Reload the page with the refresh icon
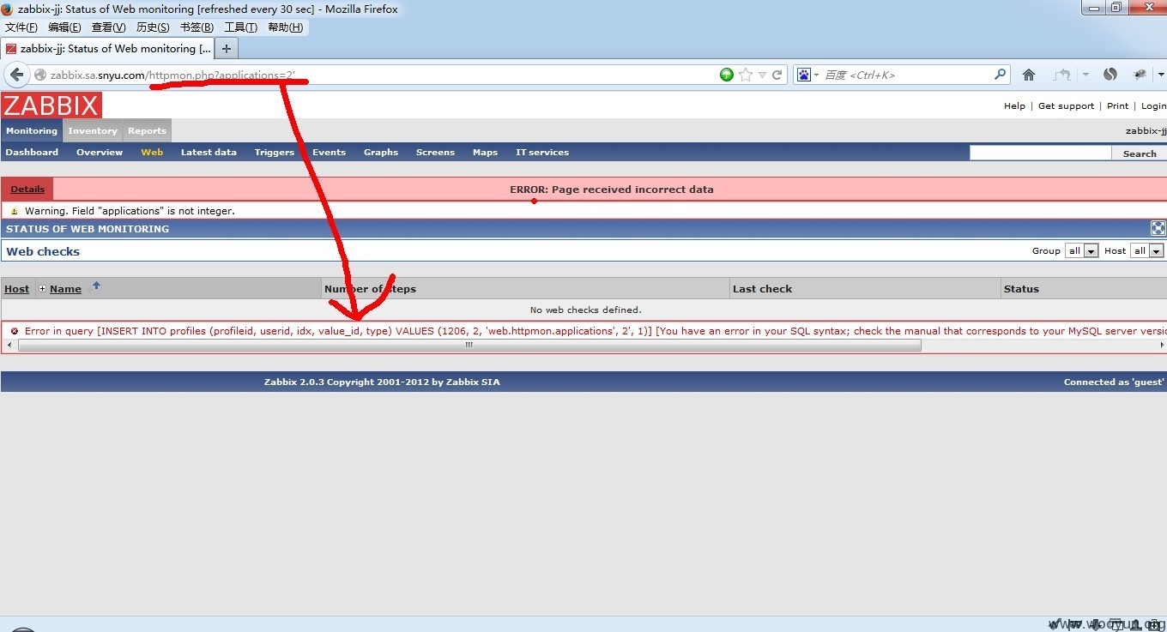 pos(777,75)
